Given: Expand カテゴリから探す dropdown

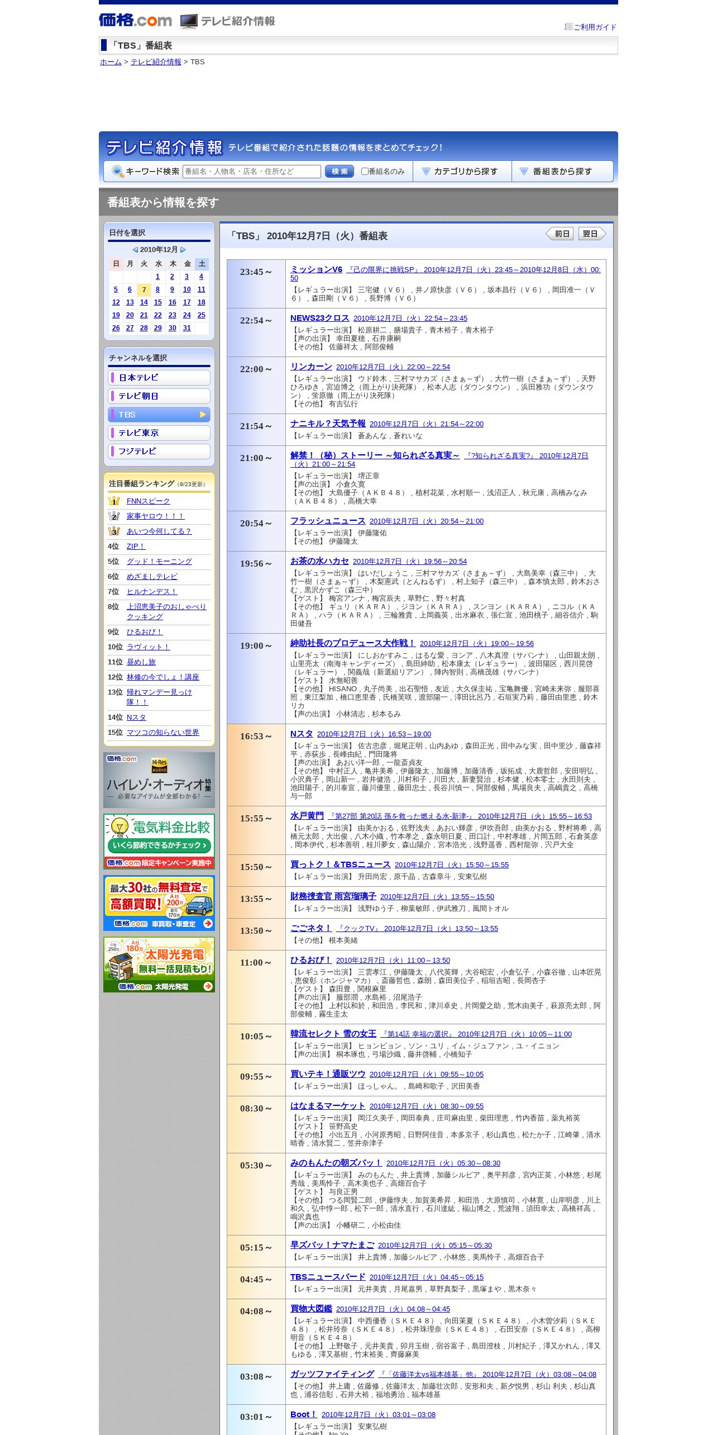Looking at the screenshot, I should (x=462, y=172).
